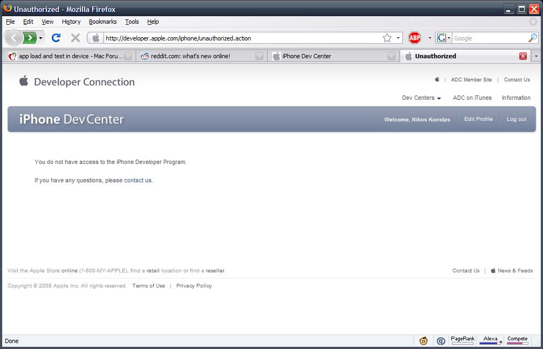Click the @ status bar icon
The image size is (543, 349).
click(441, 341)
